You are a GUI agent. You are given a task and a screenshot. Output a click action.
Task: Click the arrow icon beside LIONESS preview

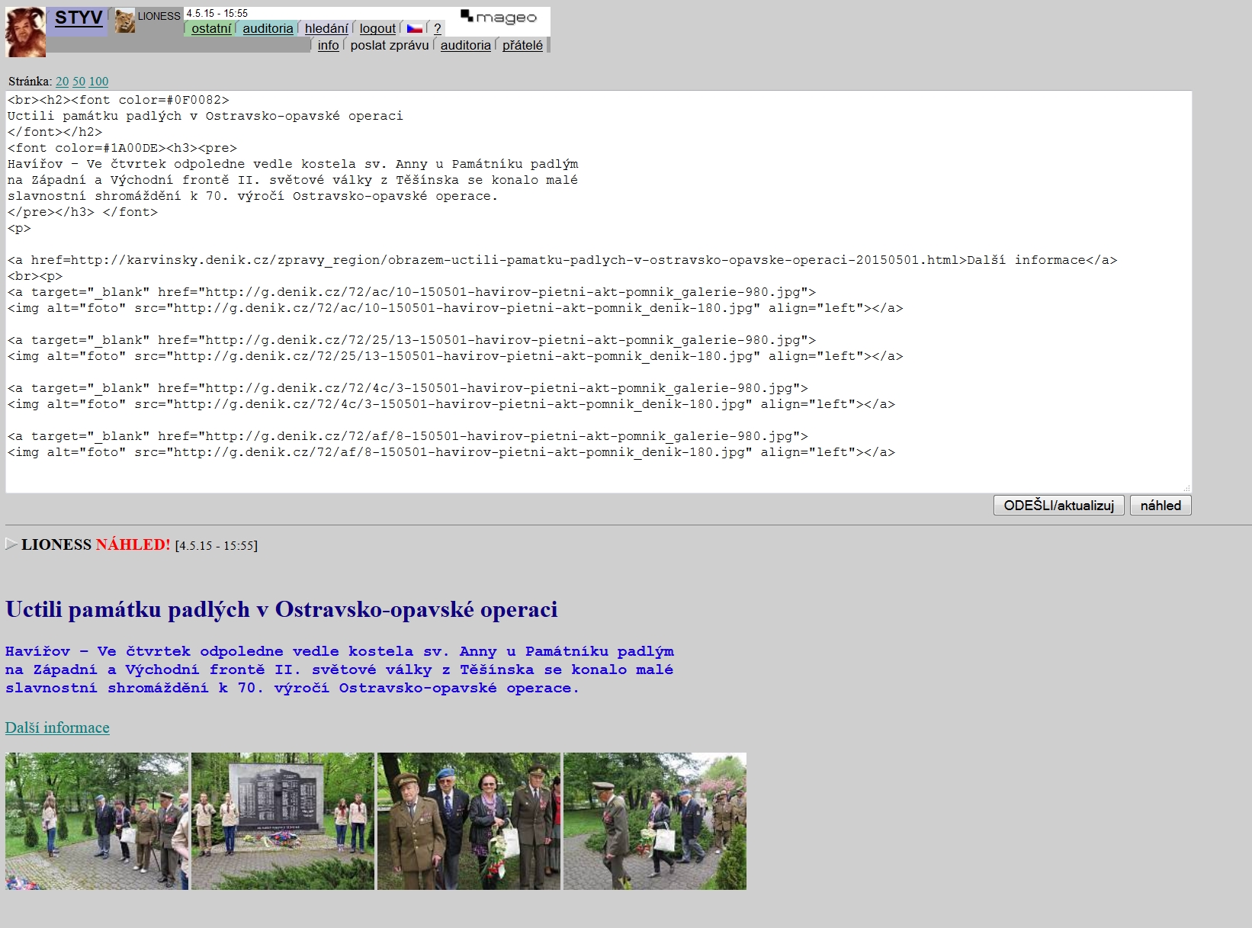click(x=11, y=544)
